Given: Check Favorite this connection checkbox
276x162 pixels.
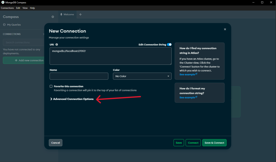Looking at the screenshot, I should (51, 86).
